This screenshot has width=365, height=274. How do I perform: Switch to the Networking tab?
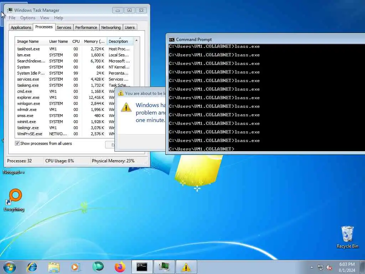click(x=111, y=27)
